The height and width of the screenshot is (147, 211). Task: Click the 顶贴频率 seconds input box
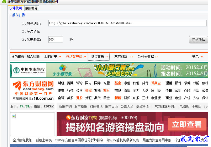pos(56,39)
